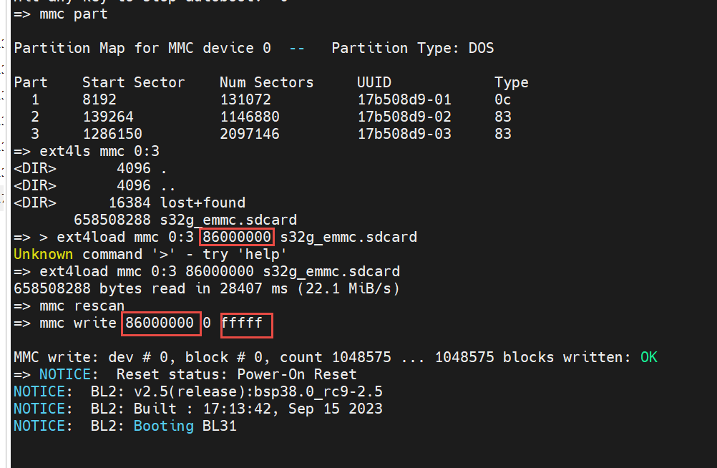
Task: Click UUID 17b508d9-03 in partition table
Action: (404, 134)
